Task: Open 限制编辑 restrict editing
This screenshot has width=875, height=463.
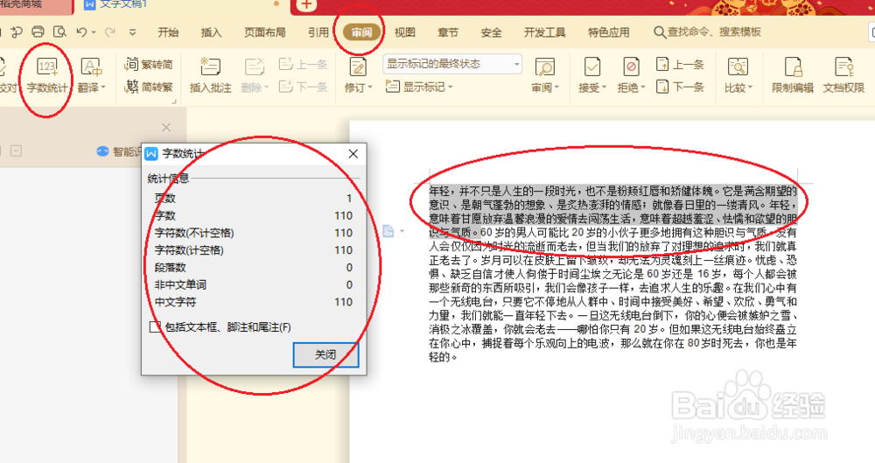Action: point(793,75)
